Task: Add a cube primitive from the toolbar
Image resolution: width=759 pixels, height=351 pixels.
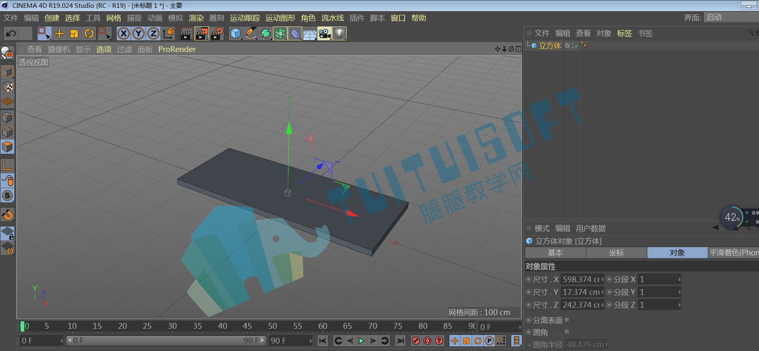Action: click(x=236, y=33)
